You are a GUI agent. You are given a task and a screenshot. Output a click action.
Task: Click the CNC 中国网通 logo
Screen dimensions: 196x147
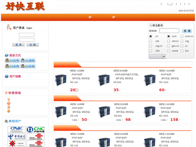36,129
